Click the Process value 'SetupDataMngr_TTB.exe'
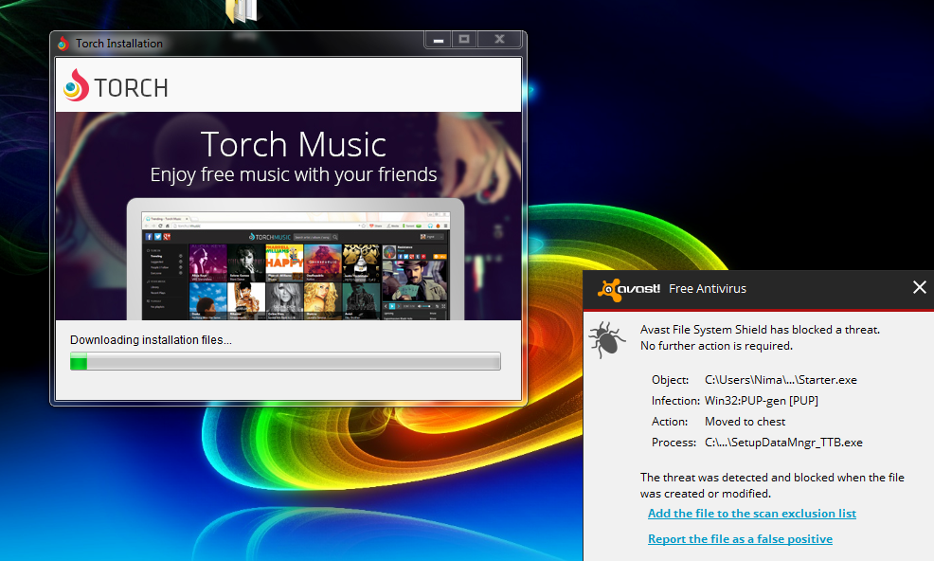 click(783, 443)
